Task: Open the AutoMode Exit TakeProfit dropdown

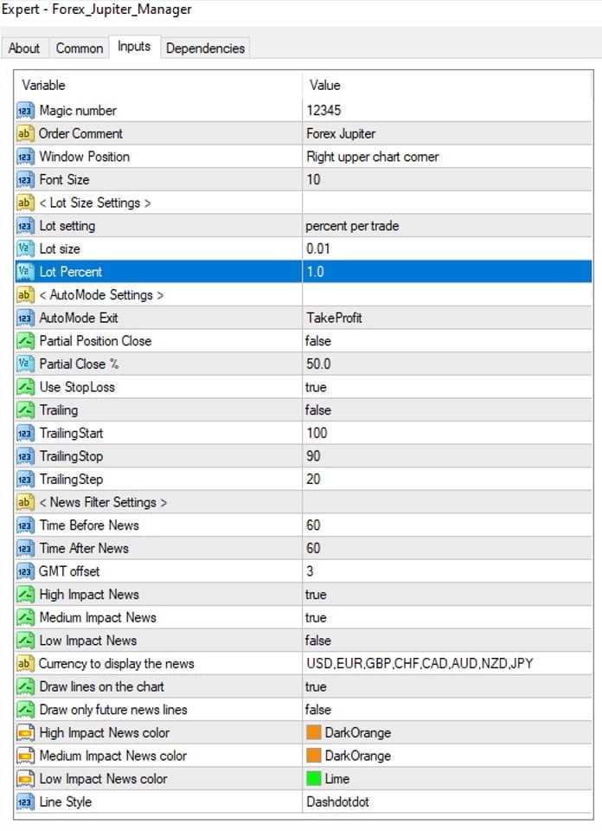Action: click(334, 318)
